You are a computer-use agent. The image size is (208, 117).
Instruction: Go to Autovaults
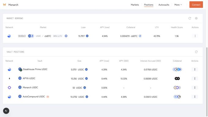(x=164, y=5)
